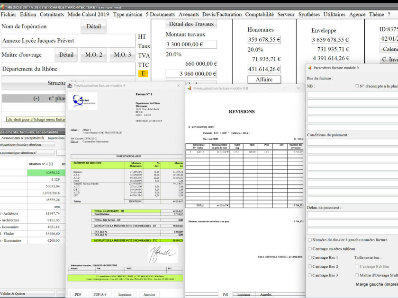The image size is (398, 298).
Task: Toggle N° d'acompte à la place checkbox
Action: pyautogui.click(x=357, y=86)
